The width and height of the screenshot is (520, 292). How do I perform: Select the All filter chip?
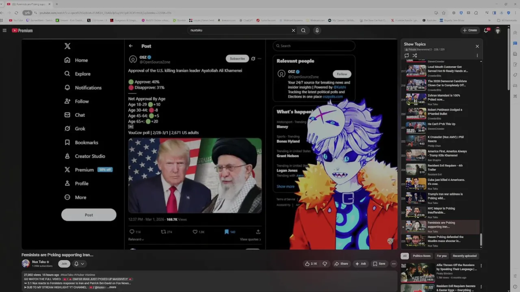[x=405, y=256]
